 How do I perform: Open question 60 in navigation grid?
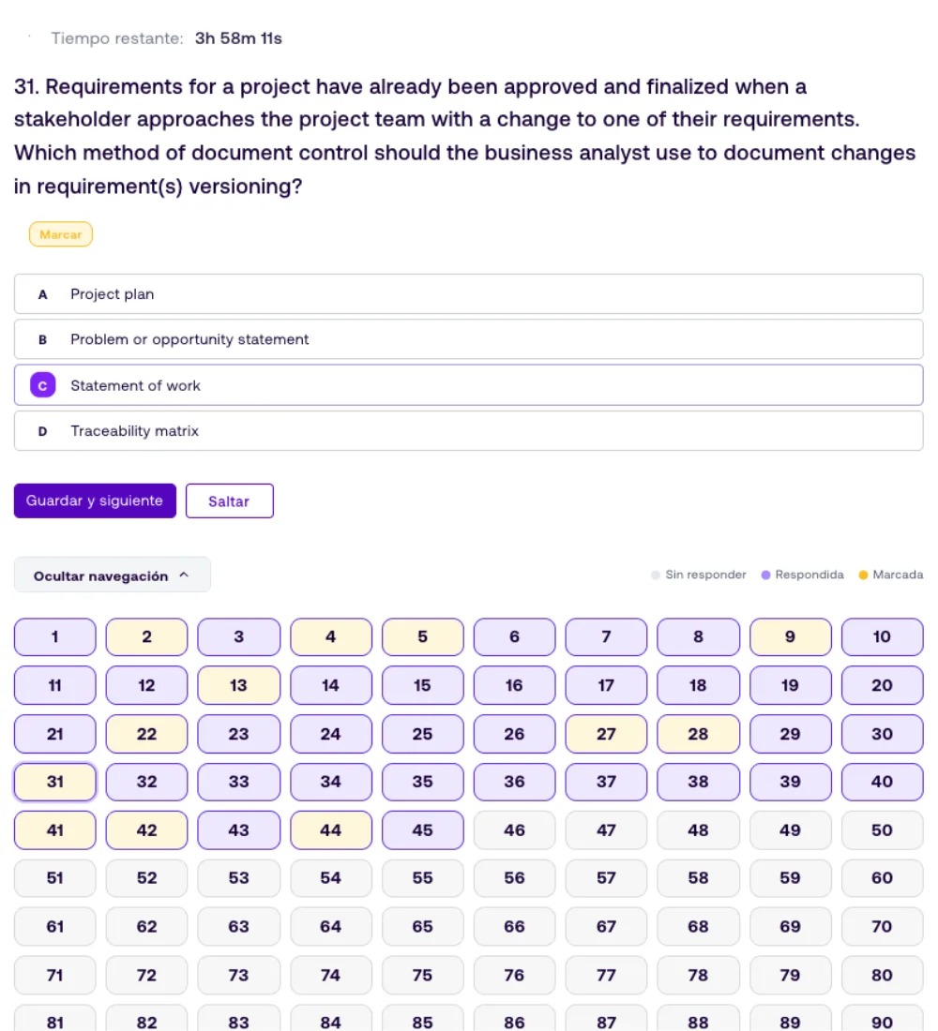(x=882, y=878)
